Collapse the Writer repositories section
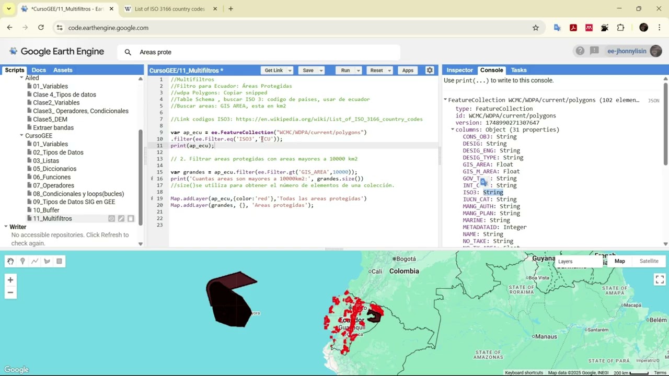Viewport: 669px width, 376px height. pyautogui.click(x=5, y=227)
